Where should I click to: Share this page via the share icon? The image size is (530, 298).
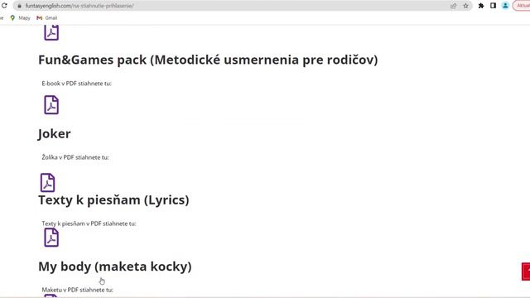(453, 6)
